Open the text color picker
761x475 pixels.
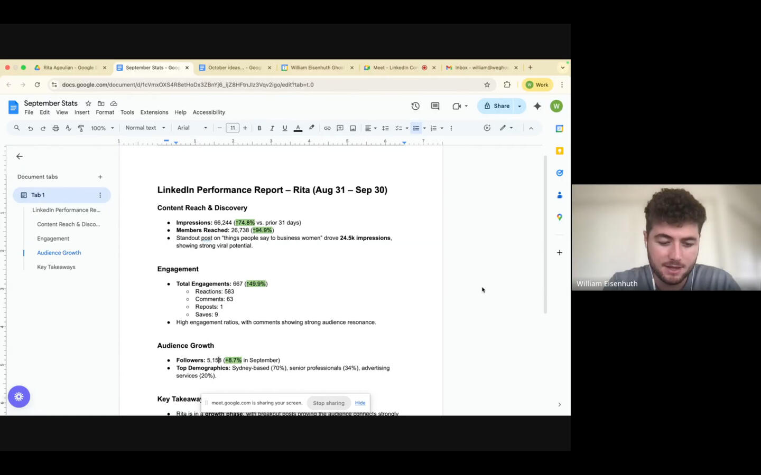[x=298, y=128]
